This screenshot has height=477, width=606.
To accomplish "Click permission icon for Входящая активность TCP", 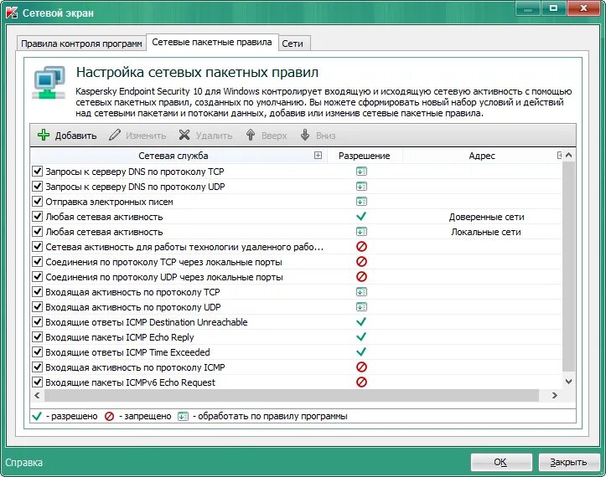I will tap(361, 292).
